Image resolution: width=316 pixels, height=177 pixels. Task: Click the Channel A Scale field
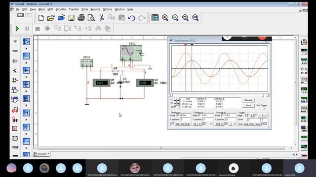point(206,116)
